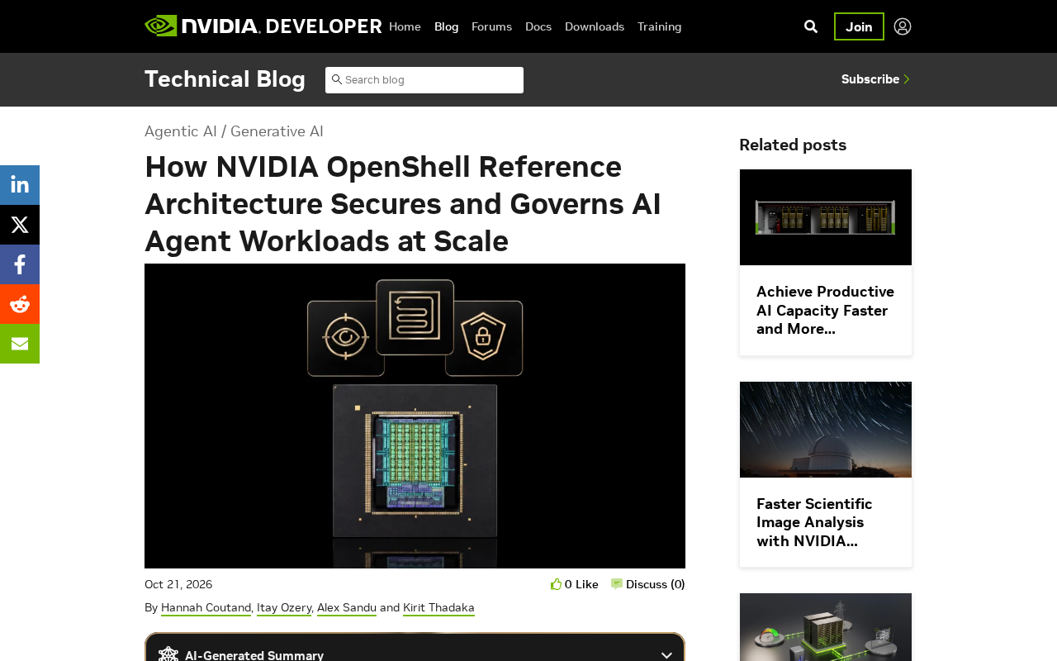The width and height of the screenshot is (1057, 661).
Task: Go to Forums in the top navigation
Action: pyautogui.click(x=491, y=26)
